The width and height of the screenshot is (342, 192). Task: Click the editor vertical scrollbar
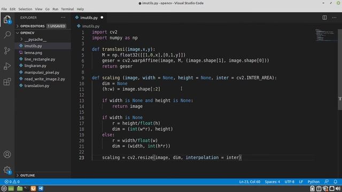coord(340,70)
